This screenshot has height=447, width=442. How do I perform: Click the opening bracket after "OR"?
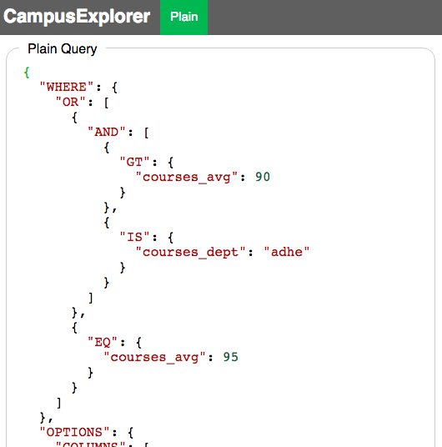pos(107,103)
